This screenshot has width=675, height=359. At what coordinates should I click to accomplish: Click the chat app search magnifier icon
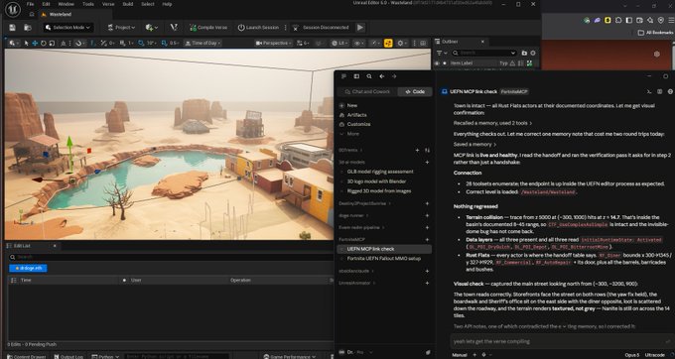369,76
